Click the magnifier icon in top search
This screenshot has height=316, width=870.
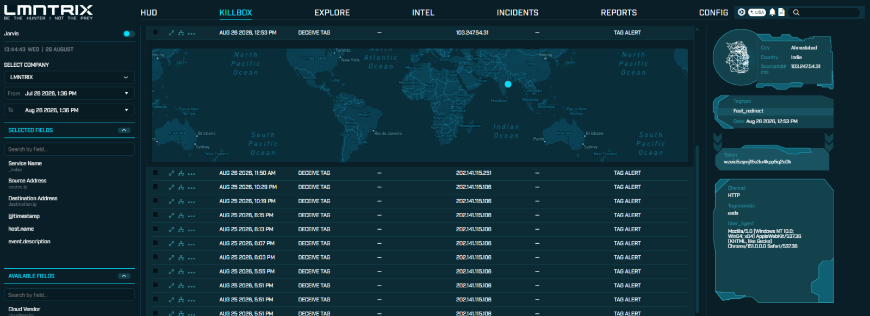[x=796, y=12]
